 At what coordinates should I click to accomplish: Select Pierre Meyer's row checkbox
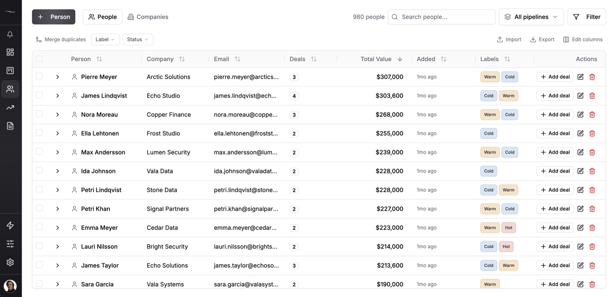[x=39, y=76]
